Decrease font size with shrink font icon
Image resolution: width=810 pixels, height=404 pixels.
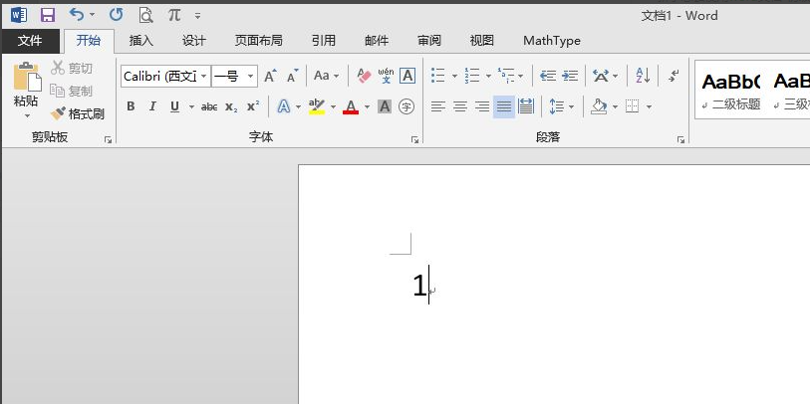coord(292,77)
